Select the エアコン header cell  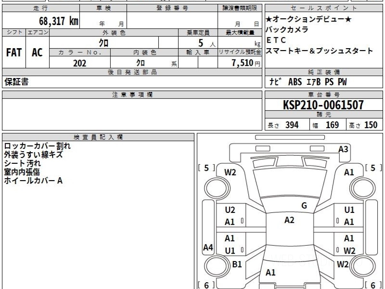[38, 32]
